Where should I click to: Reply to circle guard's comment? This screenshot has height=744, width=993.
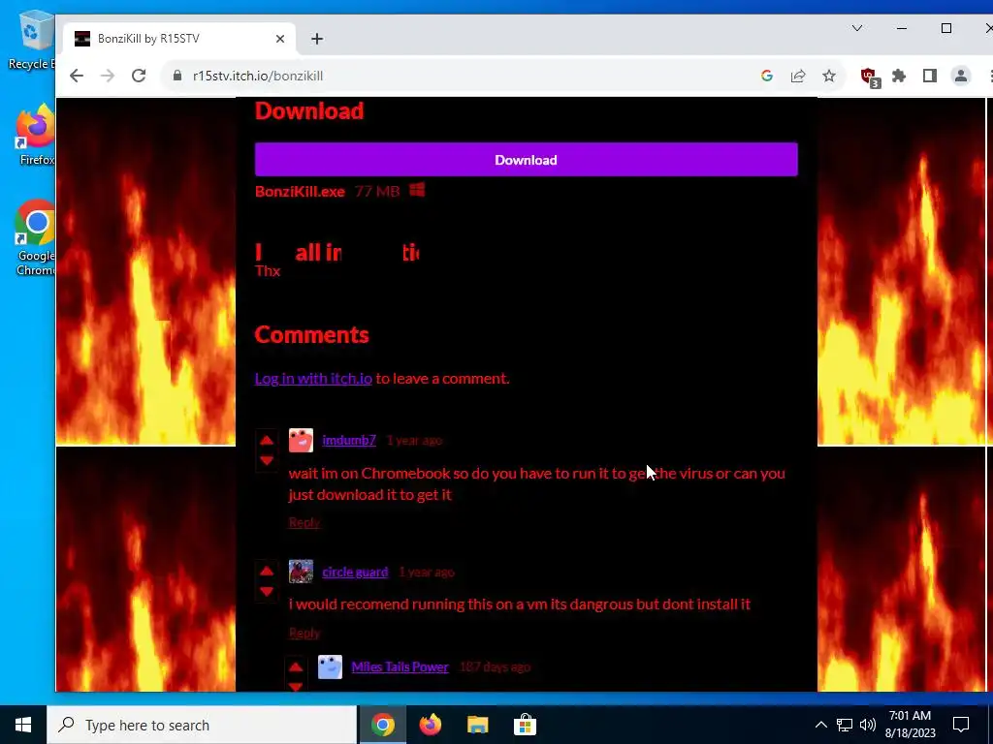[x=304, y=633]
